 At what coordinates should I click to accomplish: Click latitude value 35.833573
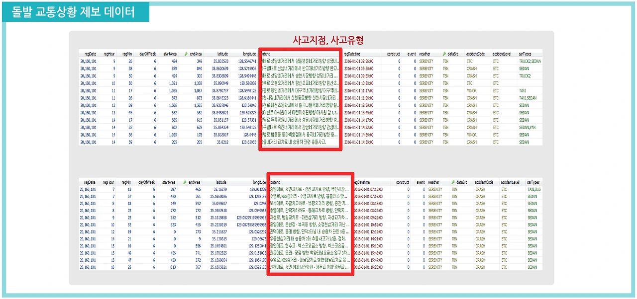click(220, 61)
